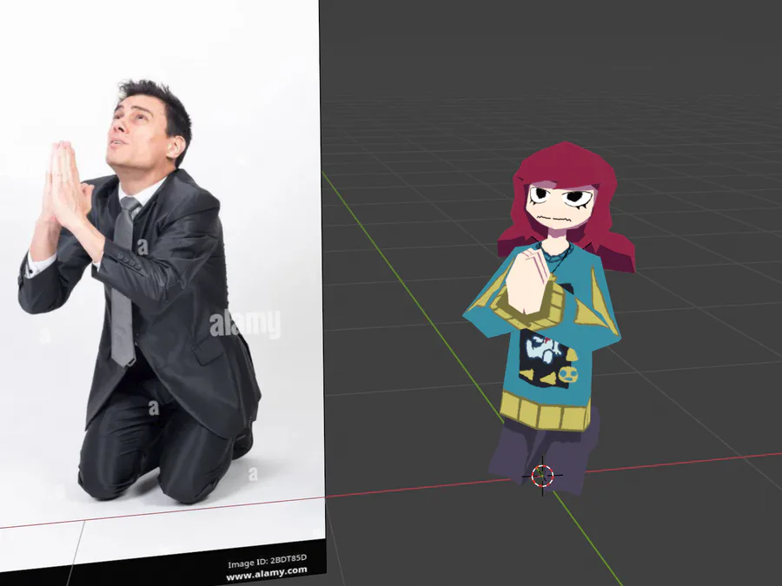Viewport: 782px width, 586px height.
Task: Select the red-haired character model
Action: (x=549, y=319)
